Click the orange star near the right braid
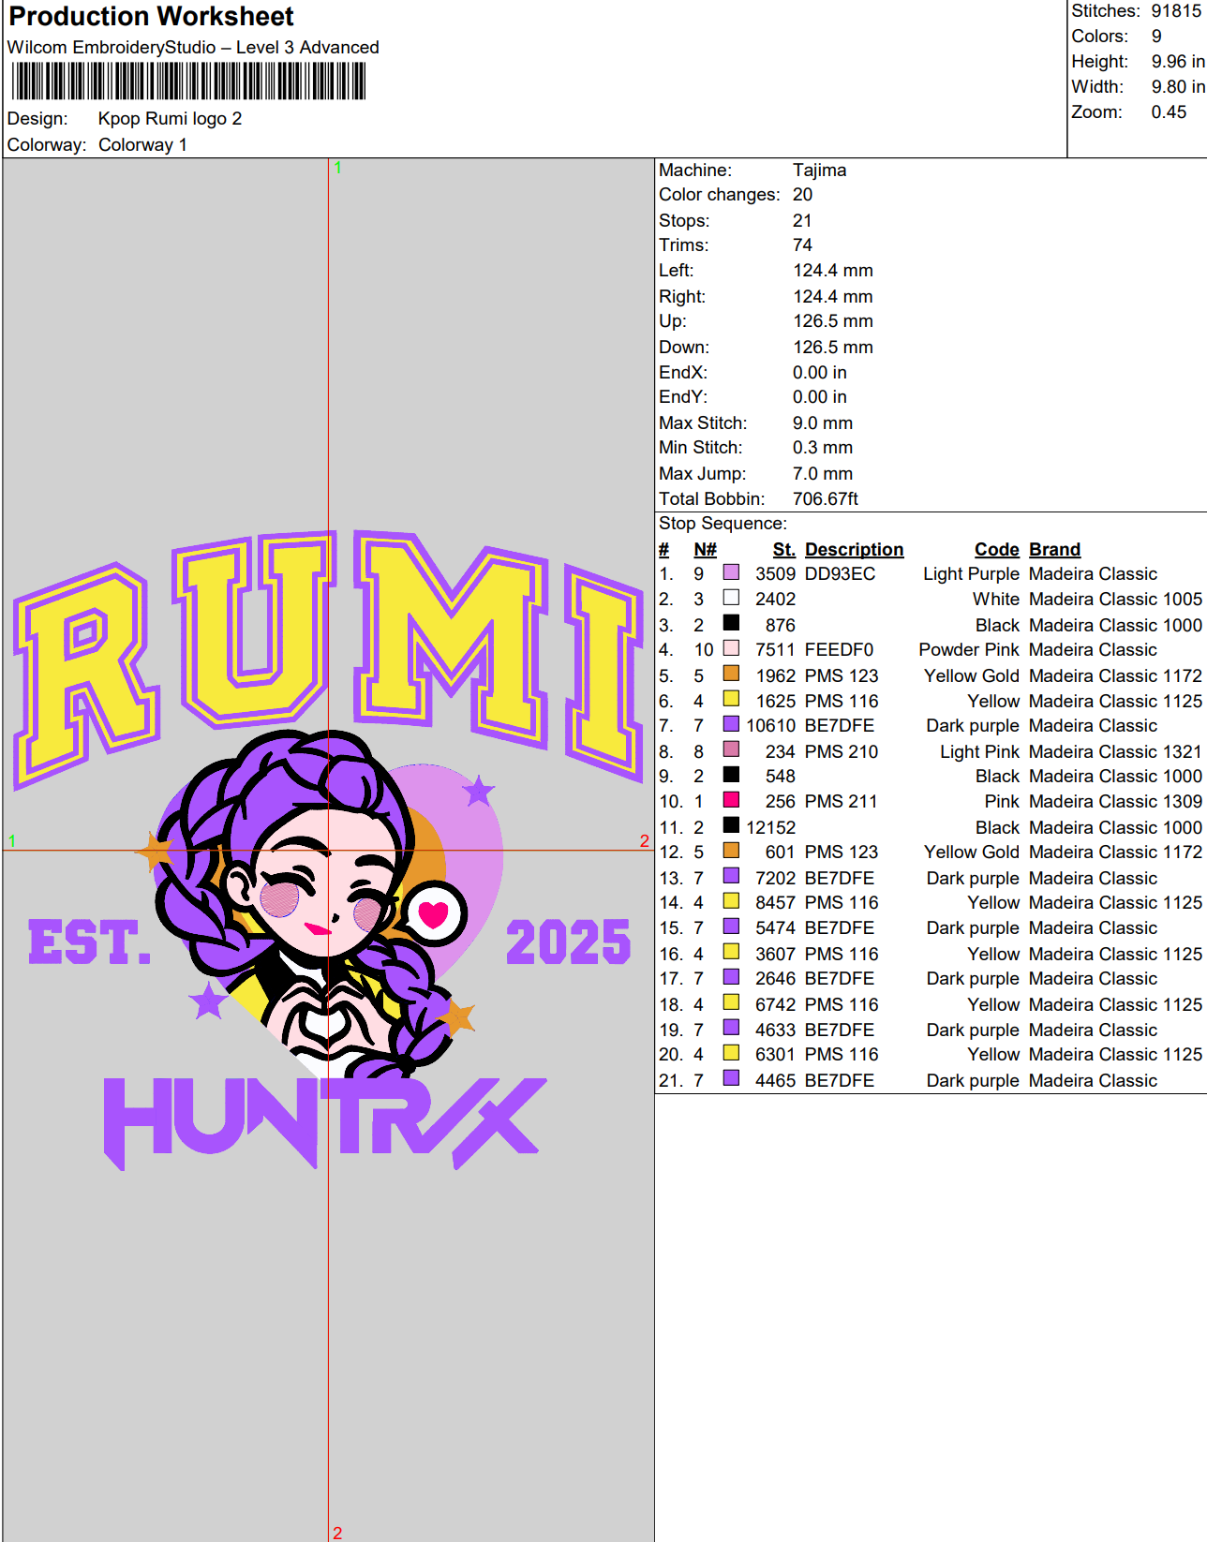1207x1542 pixels. (x=458, y=1016)
